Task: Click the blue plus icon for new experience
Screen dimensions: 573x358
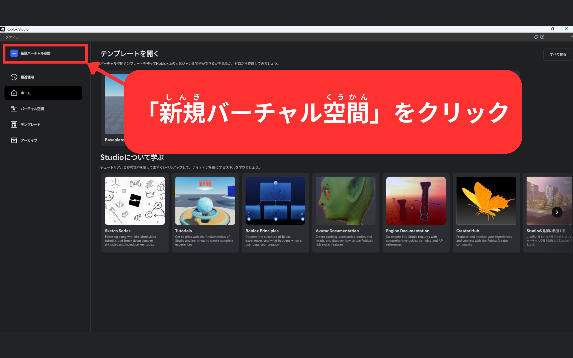Action: pos(14,53)
